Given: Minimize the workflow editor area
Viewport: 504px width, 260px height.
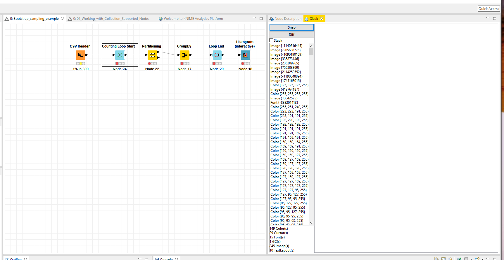Looking at the screenshot, I should click(254, 18).
